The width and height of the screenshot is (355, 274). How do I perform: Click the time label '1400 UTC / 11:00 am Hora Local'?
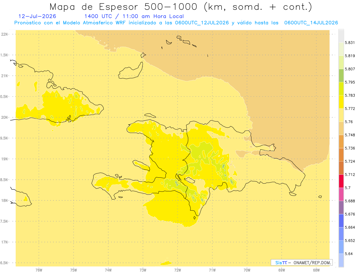click(x=134, y=17)
